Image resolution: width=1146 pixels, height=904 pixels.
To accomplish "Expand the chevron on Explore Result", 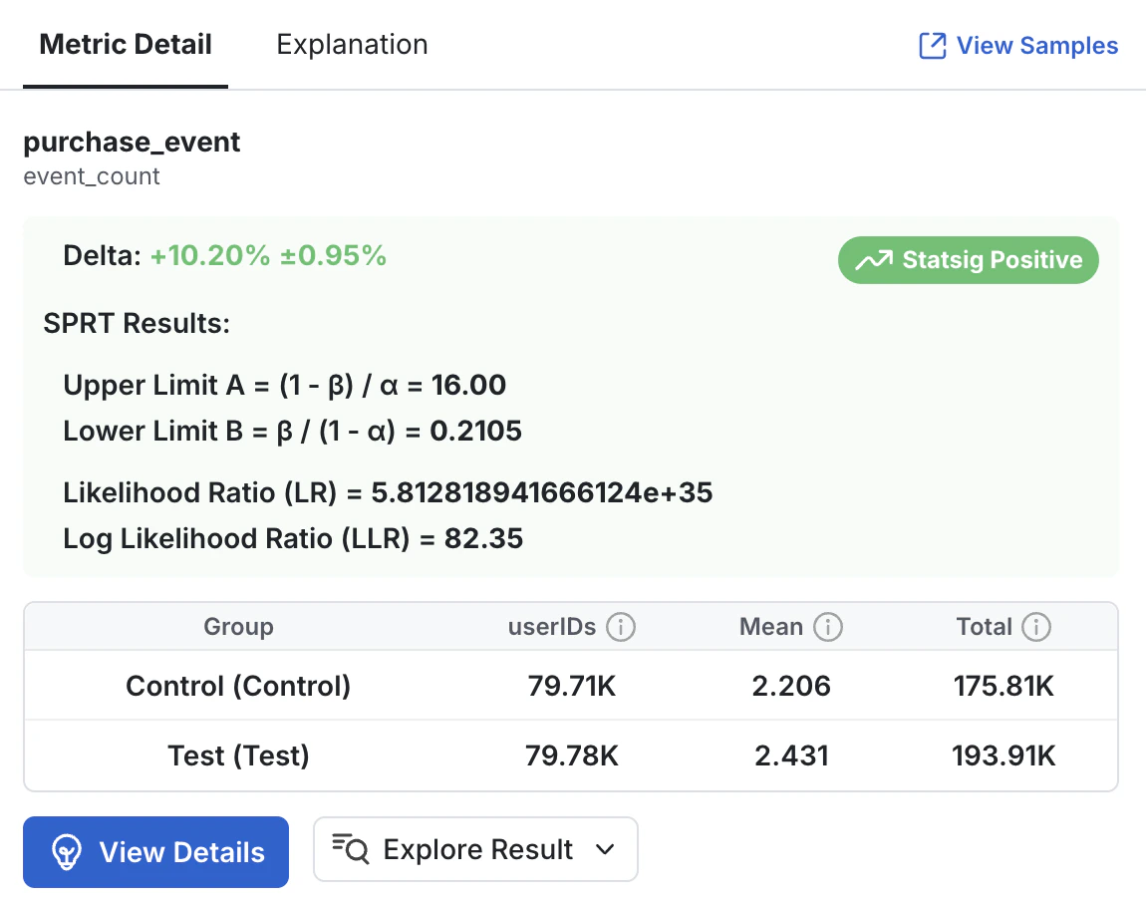I will [605, 849].
